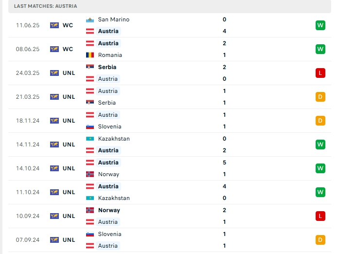The height and width of the screenshot is (254, 337).
Task: Open the Kazakhstan team name in the 11.10.24 match
Action: [114, 198]
